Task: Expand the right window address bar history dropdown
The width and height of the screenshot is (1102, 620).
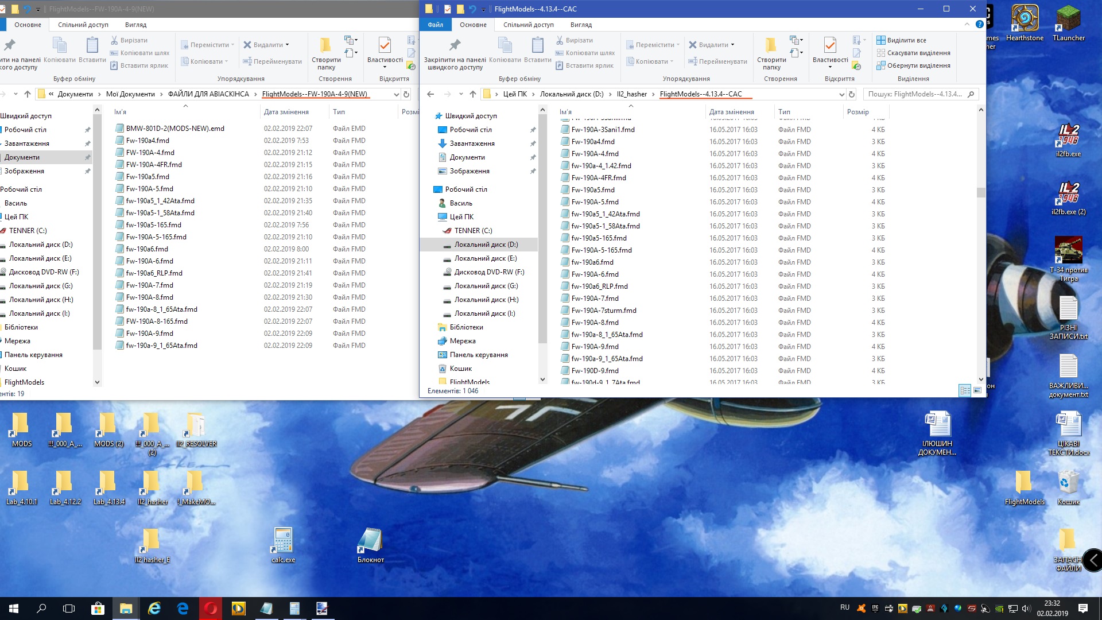Action: (x=841, y=94)
